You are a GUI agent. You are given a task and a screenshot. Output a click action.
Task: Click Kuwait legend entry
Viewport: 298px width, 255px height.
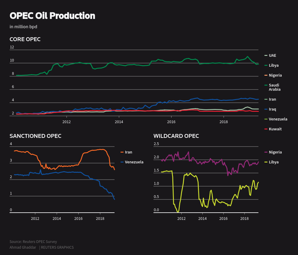275,129
